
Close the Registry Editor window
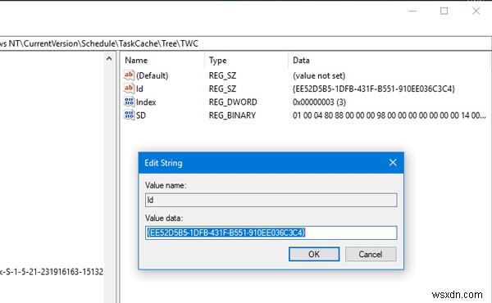[476, 11]
